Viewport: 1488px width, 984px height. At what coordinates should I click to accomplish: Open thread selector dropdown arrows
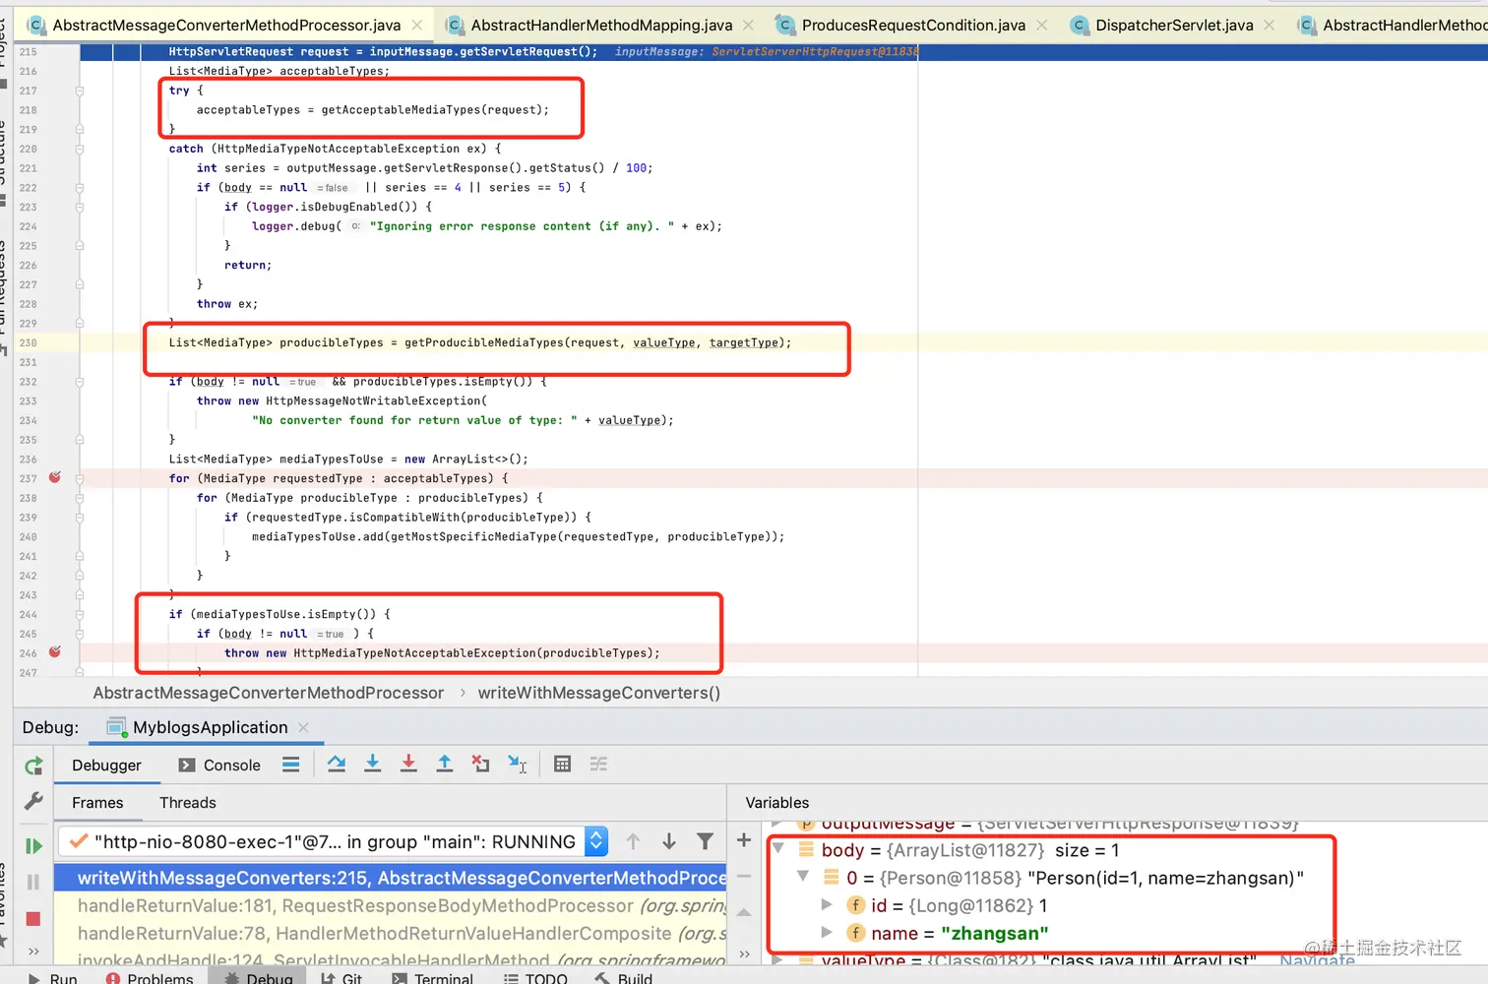pyautogui.click(x=595, y=841)
